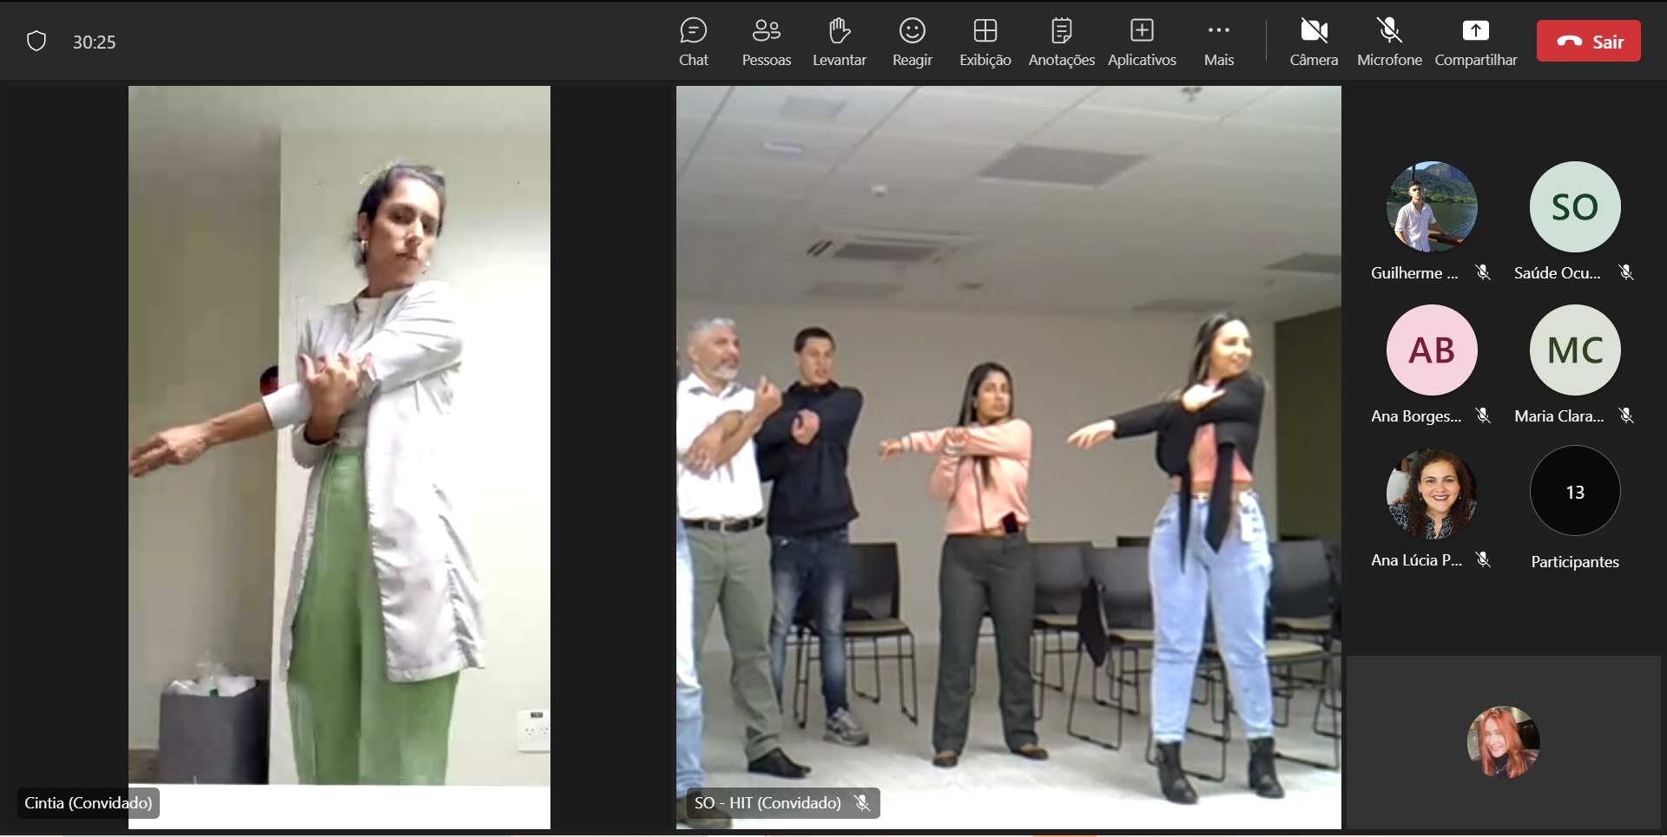Turn on the Câmera
This screenshot has height=837, width=1667.
click(1313, 42)
